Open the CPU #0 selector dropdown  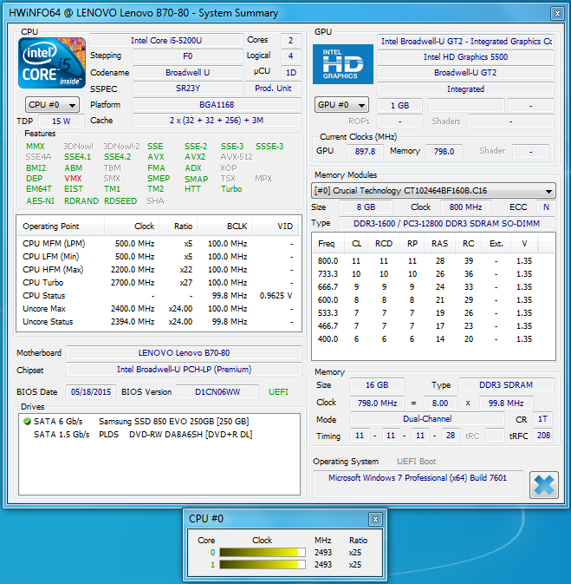(x=52, y=105)
